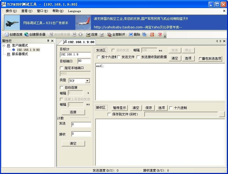The width and height of the screenshot is (228, 174).
Task: Select the 服务器模式 tree item
Action: click(x=20, y=54)
